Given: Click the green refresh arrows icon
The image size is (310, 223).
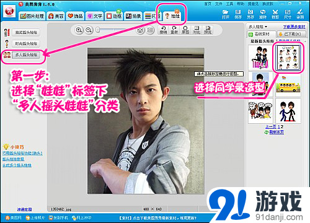Looking at the screenshot, I should (x=267, y=132).
